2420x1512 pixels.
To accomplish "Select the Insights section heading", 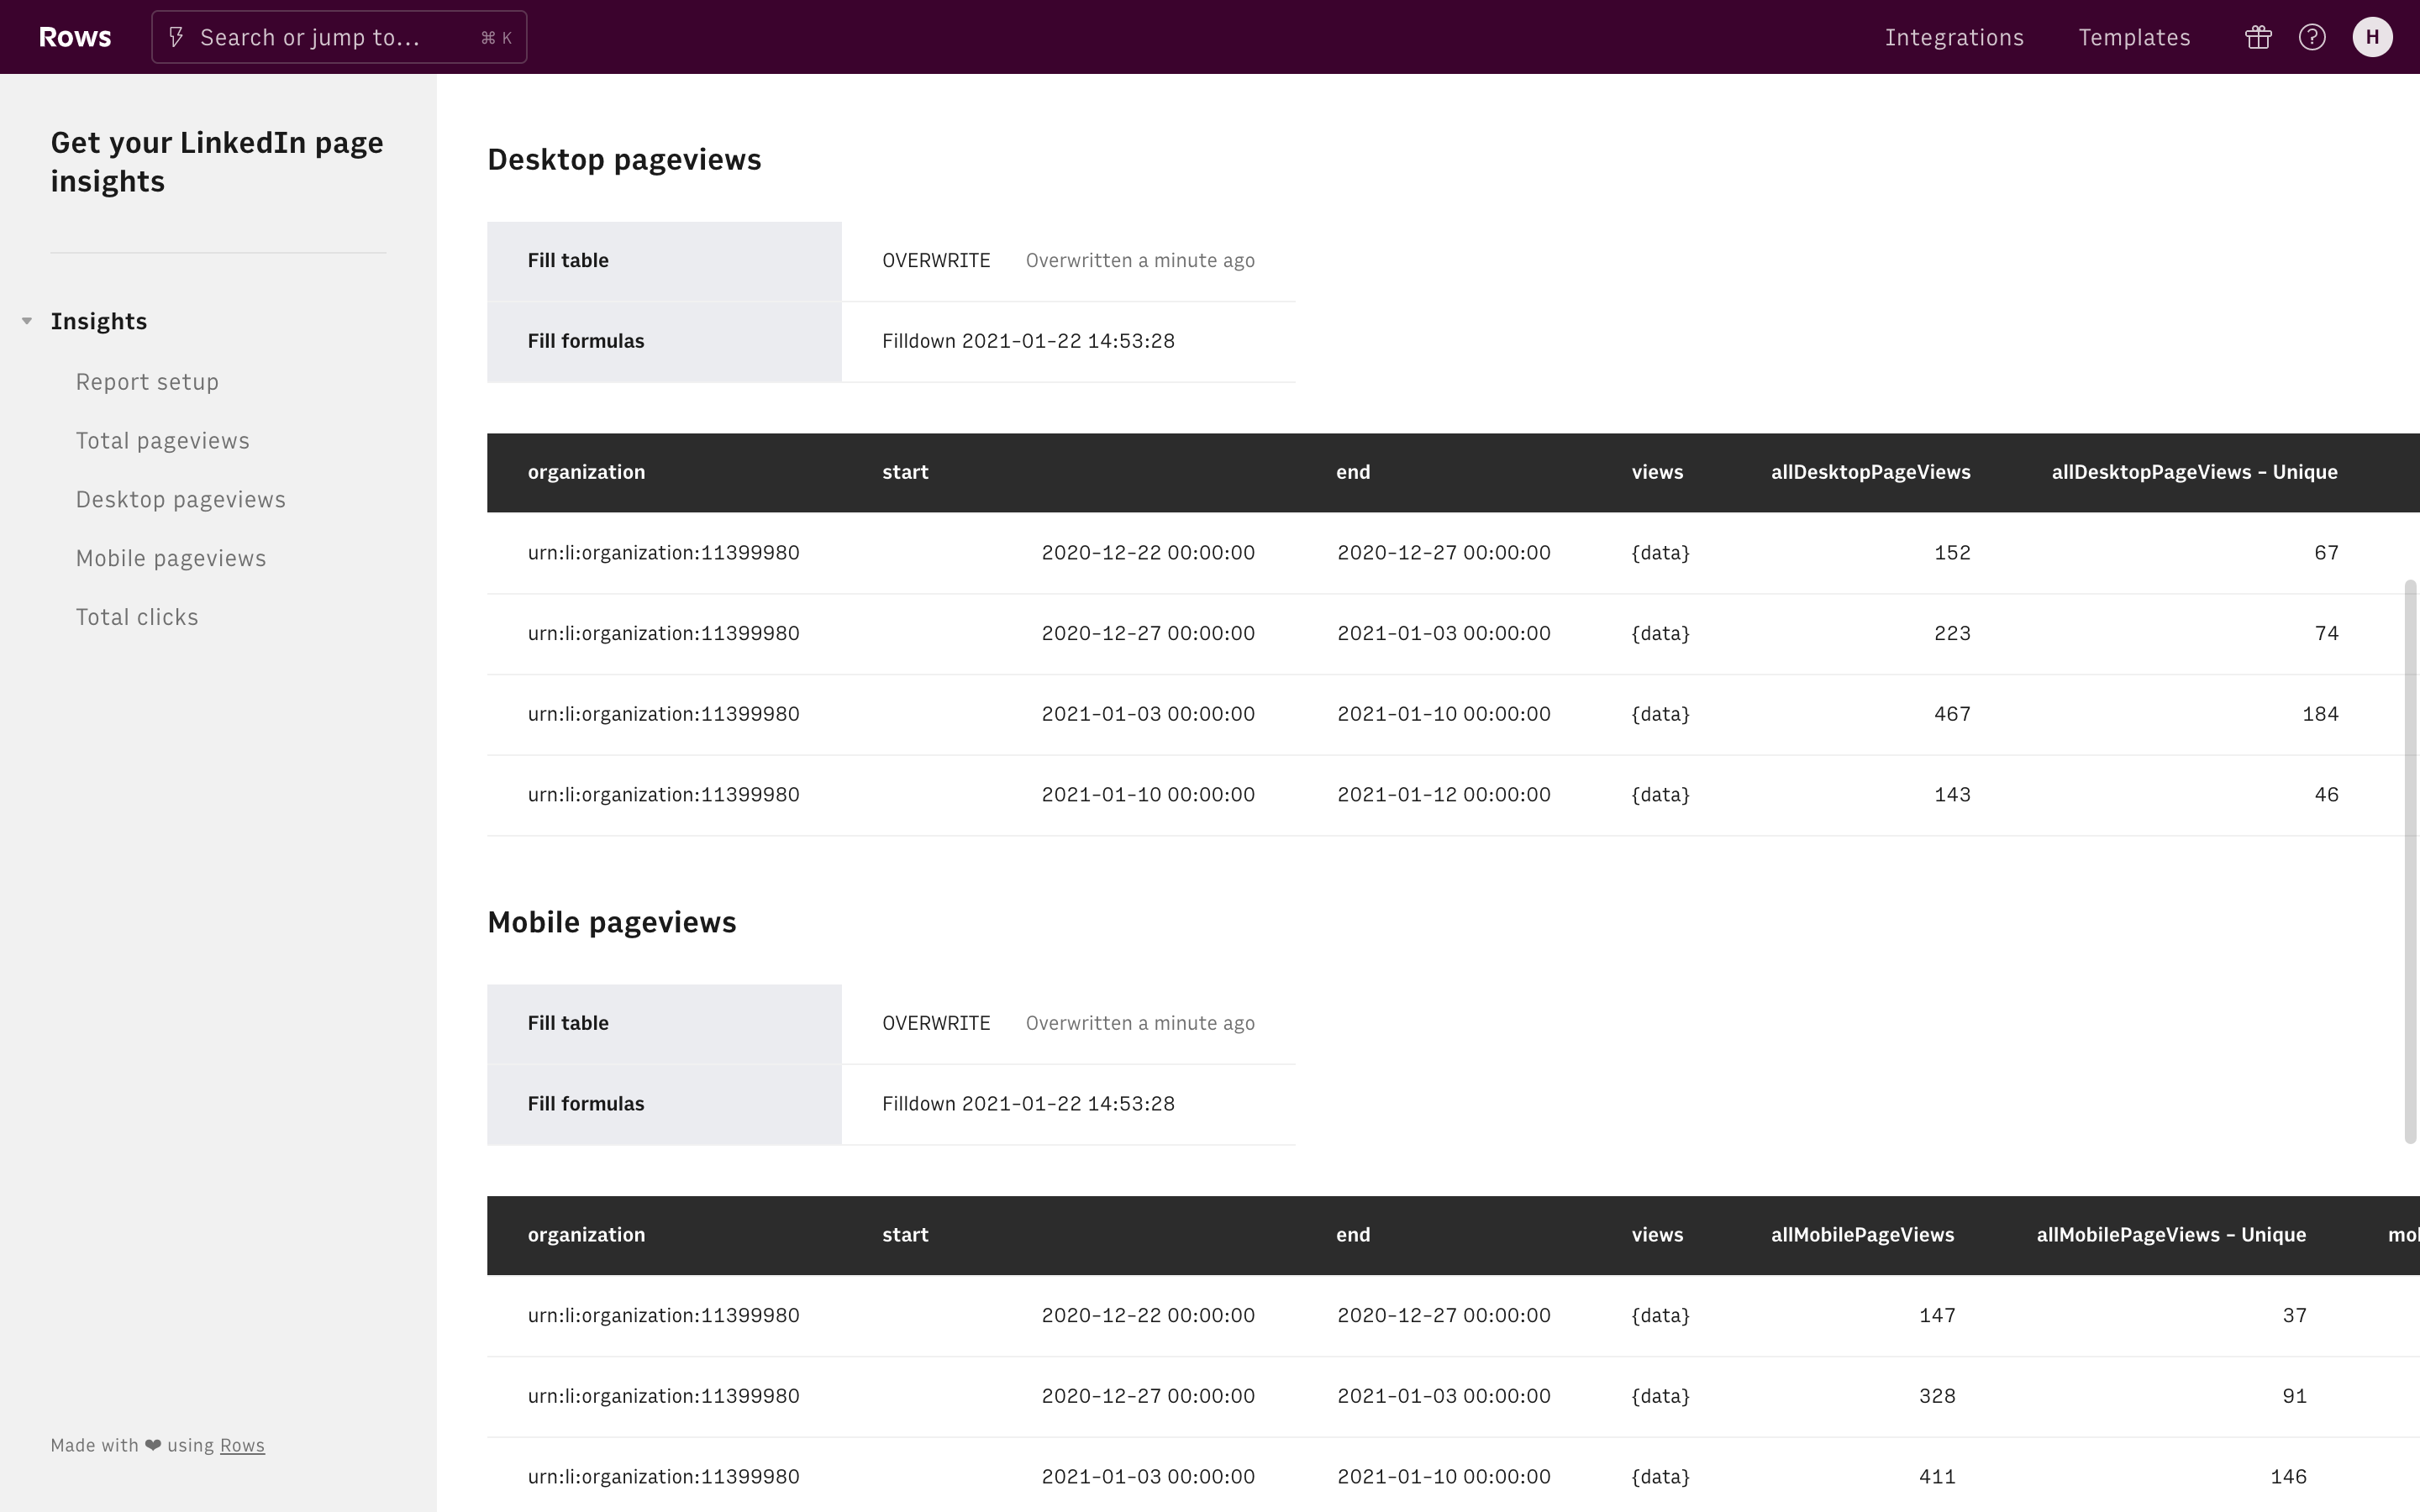I will pos(99,321).
